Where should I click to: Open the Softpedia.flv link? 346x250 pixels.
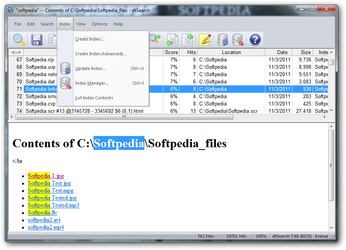point(42,213)
